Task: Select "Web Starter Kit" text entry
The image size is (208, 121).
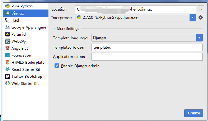Action: point(25,83)
